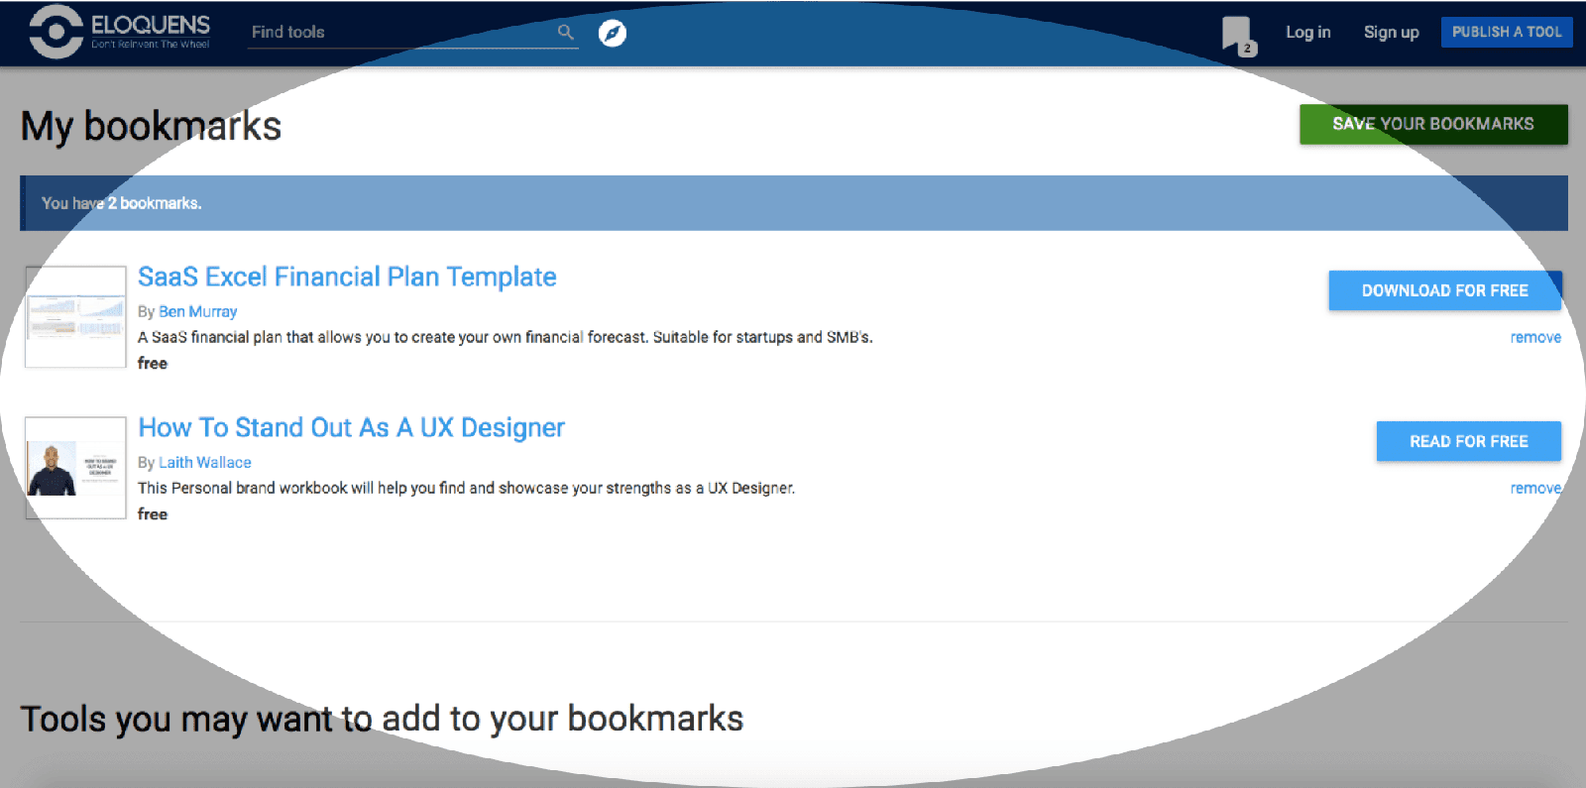The height and width of the screenshot is (788, 1586).
Task: Select the Personal brand workbook description text
Action: tap(466, 488)
